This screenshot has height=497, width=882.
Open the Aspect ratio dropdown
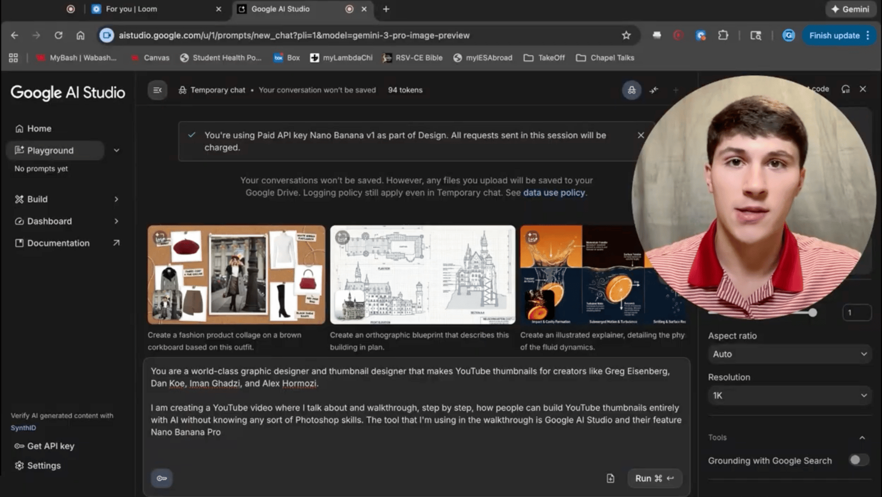tap(789, 354)
